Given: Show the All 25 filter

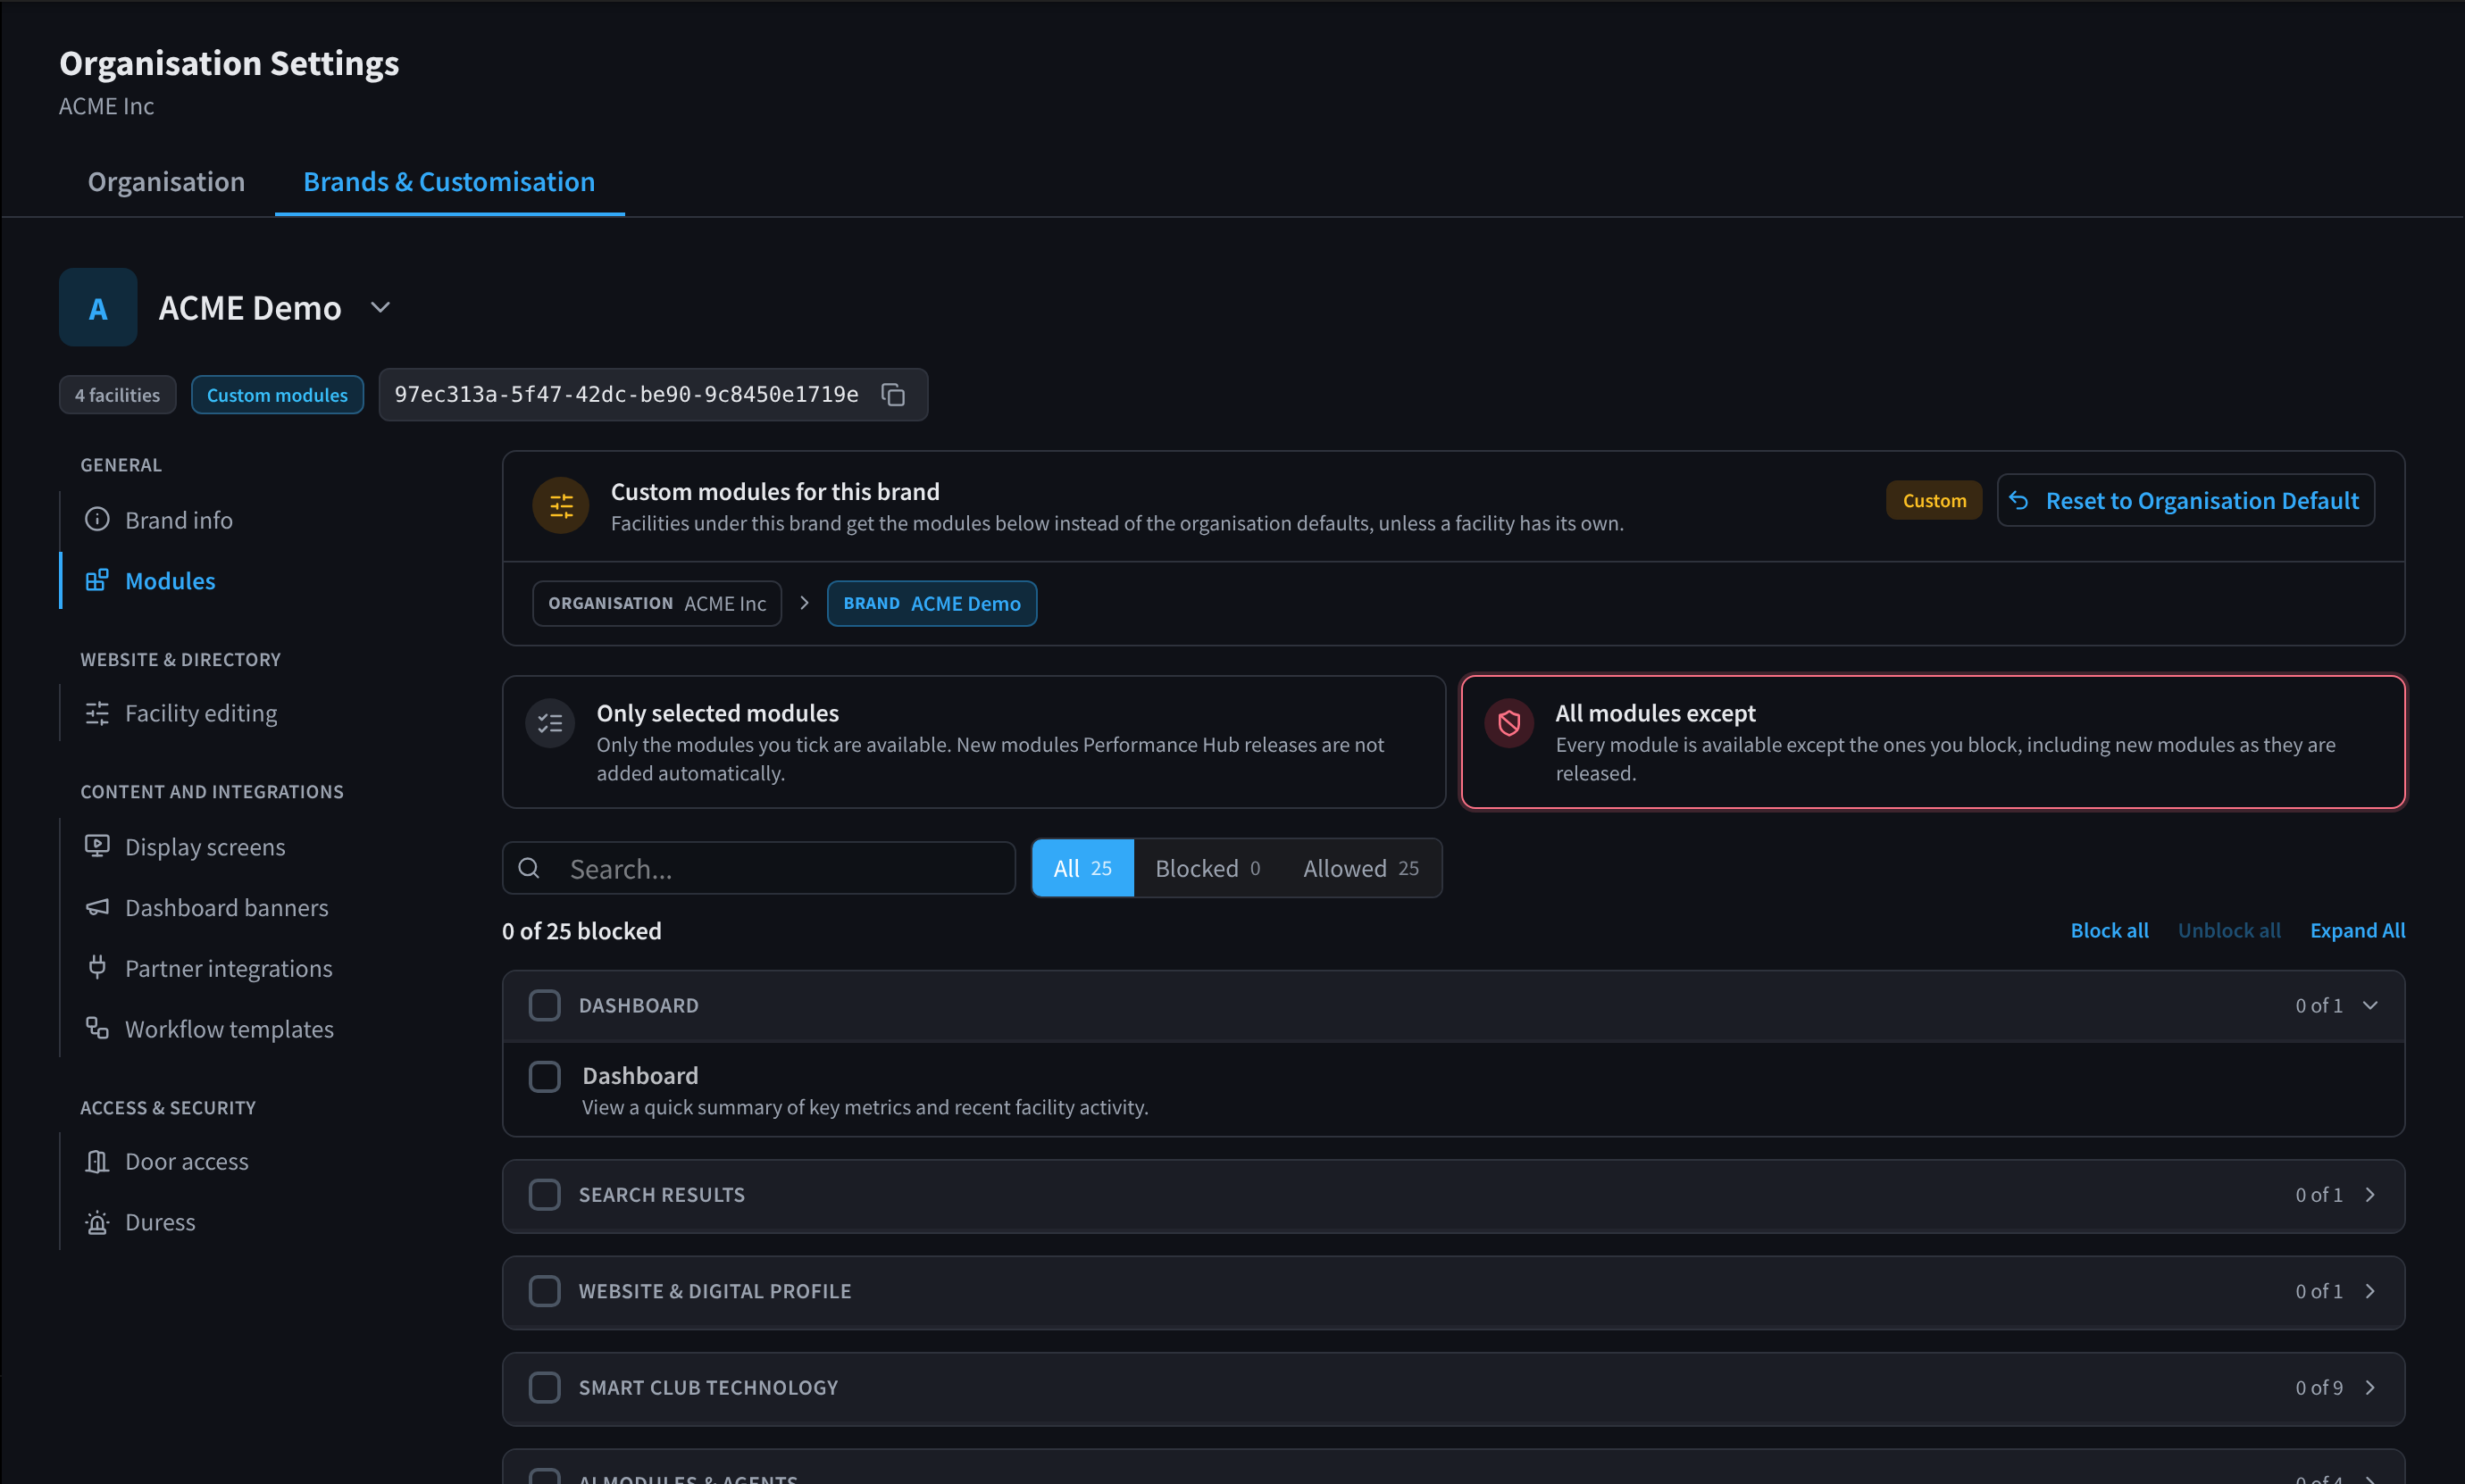Looking at the screenshot, I should [1083, 868].
